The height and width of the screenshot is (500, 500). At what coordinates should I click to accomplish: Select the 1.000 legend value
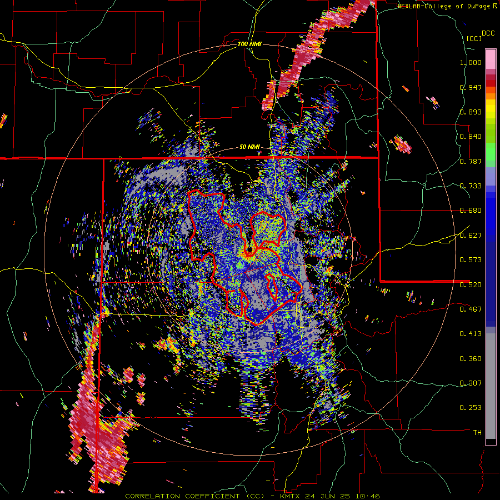click(x=471, y=62)
